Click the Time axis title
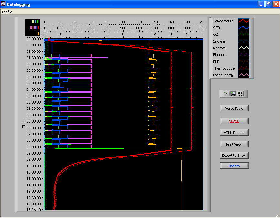 coord(24,124)
